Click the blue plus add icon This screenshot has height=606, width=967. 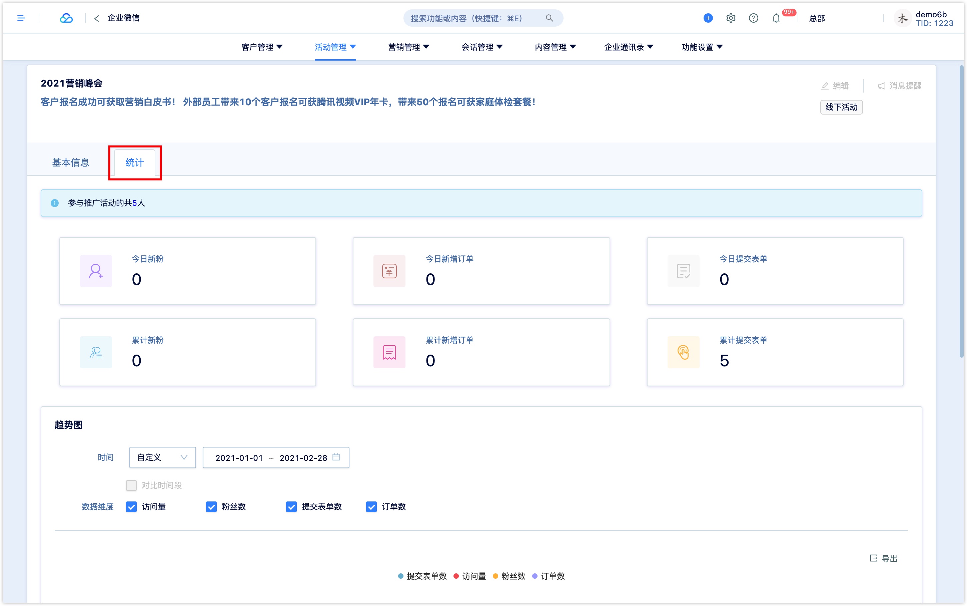(x=708, y=18)
